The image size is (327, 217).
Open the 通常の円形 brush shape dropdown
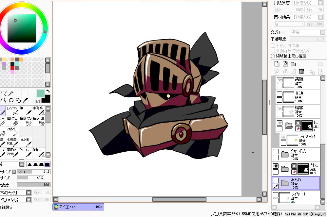coord(29,193)
